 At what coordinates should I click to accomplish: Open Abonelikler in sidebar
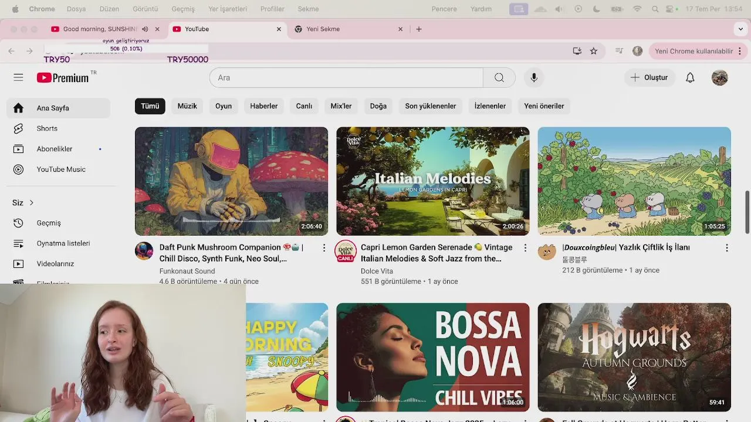click(59, 149)
